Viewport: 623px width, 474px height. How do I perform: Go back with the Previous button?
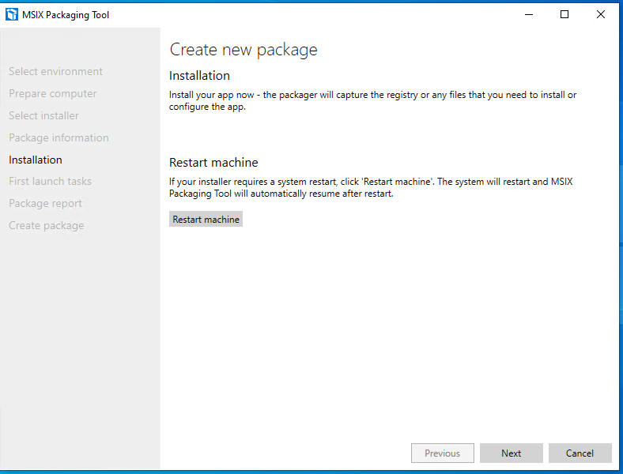coord(442,453)
